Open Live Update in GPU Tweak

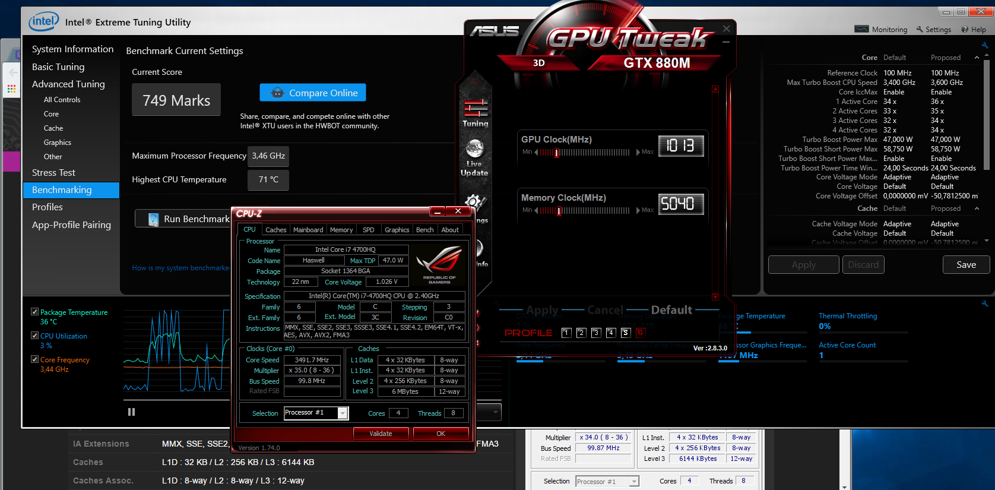pos(474,157)
